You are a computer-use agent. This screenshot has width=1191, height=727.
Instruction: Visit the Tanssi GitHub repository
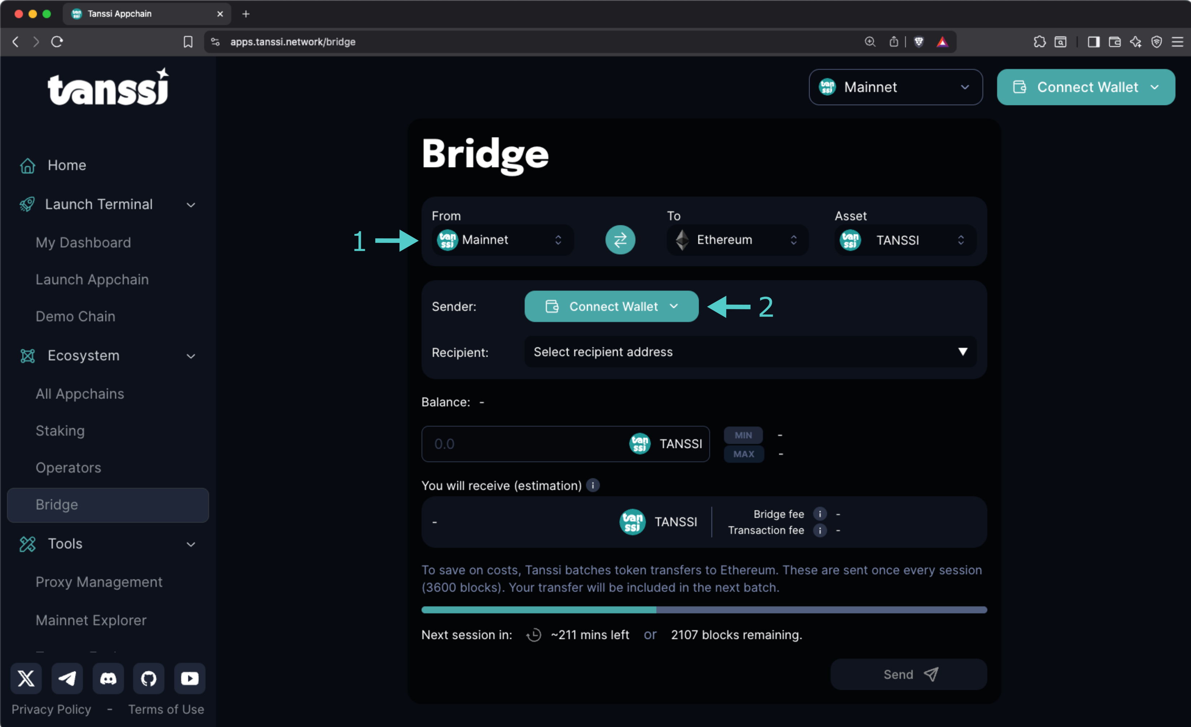pos(148,679)
